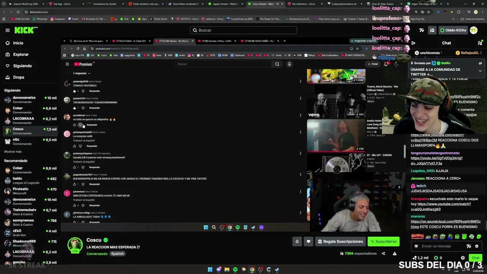Screen dimensions: 487x274
Task: Open Pirutastic's Minecraft stream
Action: (x=30, y=191)
